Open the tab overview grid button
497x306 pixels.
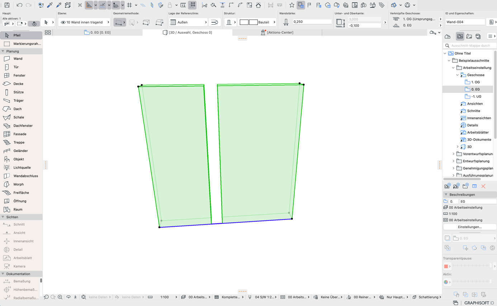tap(48, 32)
